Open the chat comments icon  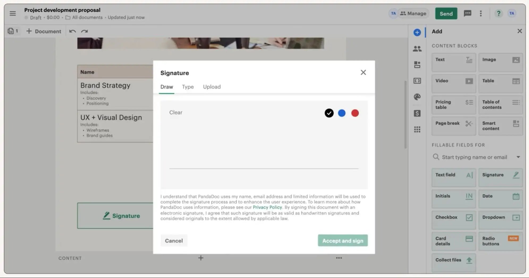[x=467, y=13]
